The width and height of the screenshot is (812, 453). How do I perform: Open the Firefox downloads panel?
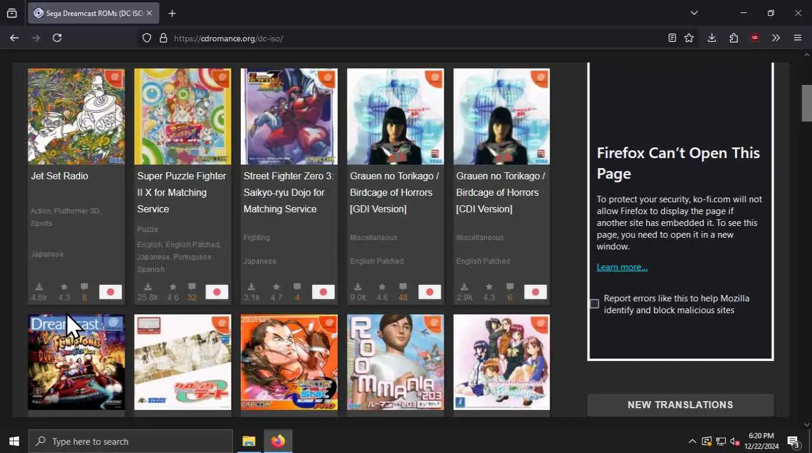(x=712, y=38)
